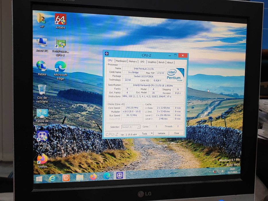The height and width of the screenshot is (201, 268).
Task: Click the Revision value 'E1/L1'
Action: click(x=178, y=93)
